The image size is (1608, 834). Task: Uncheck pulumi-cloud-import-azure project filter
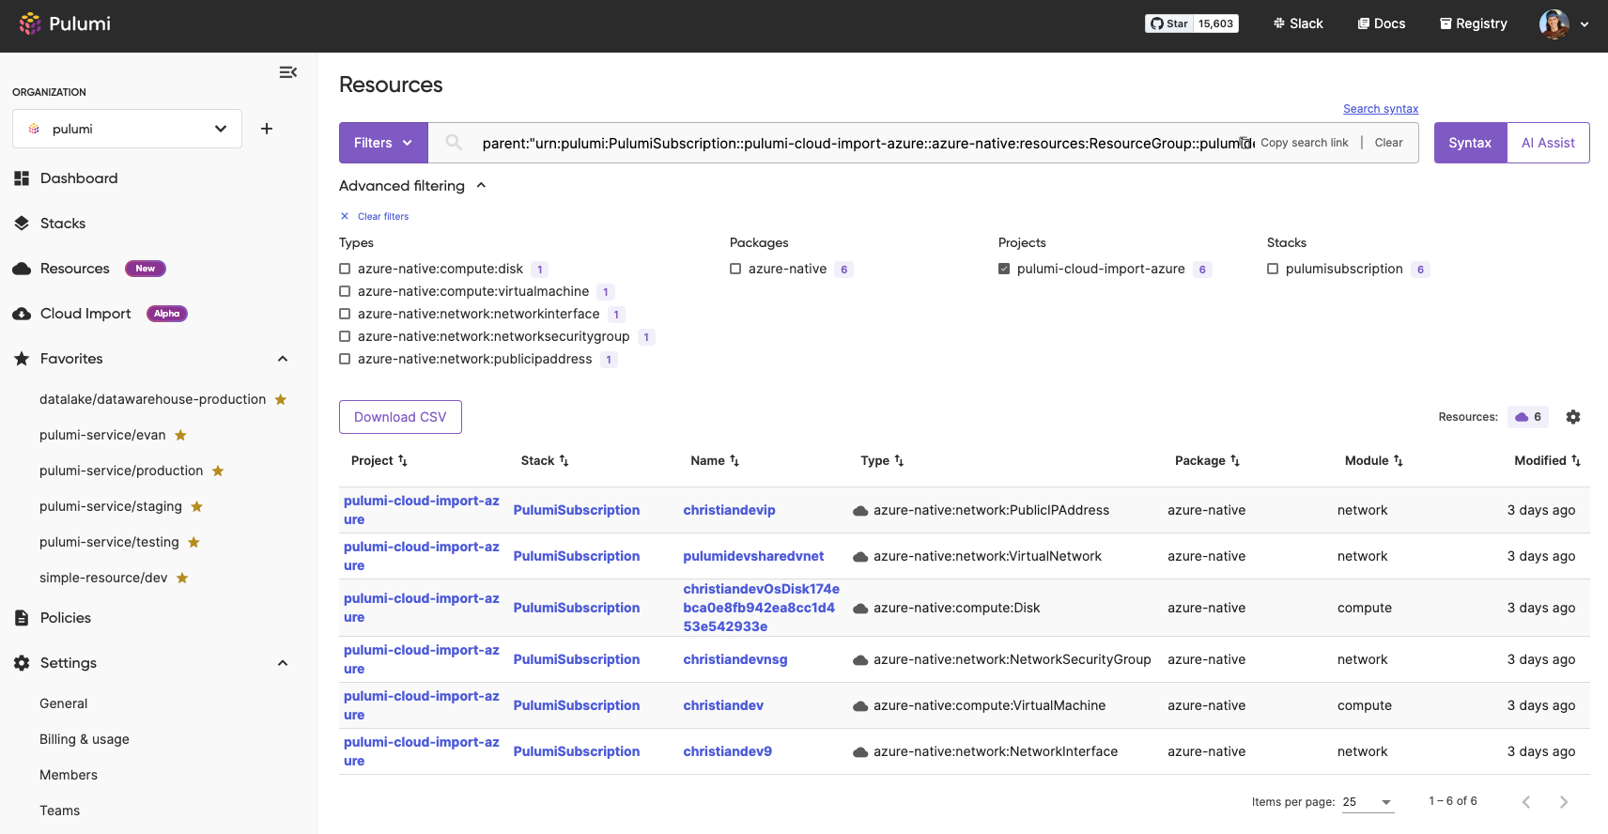(x=1004, y=269)
